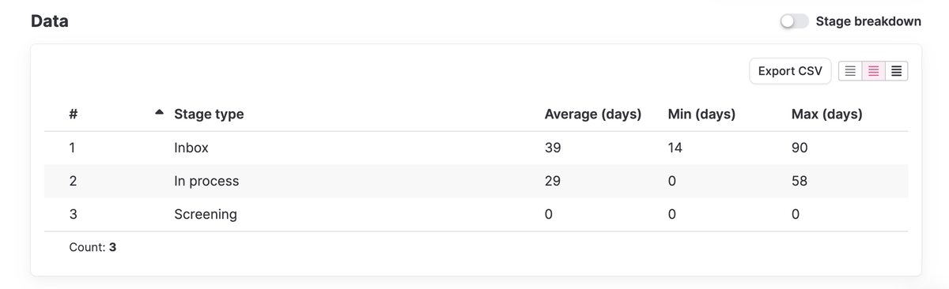Click the Stage breakdown label
Image resolution: width=949 pixels, height=289 pixels.
point(868,21)
